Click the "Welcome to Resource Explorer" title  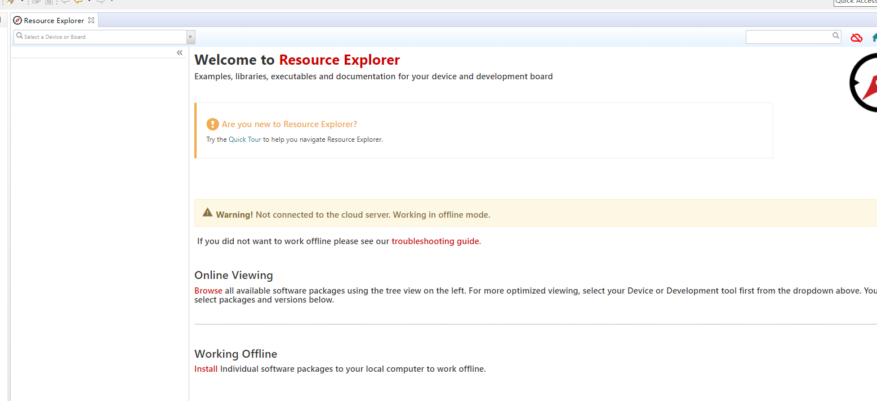click(x=297, y=60)
